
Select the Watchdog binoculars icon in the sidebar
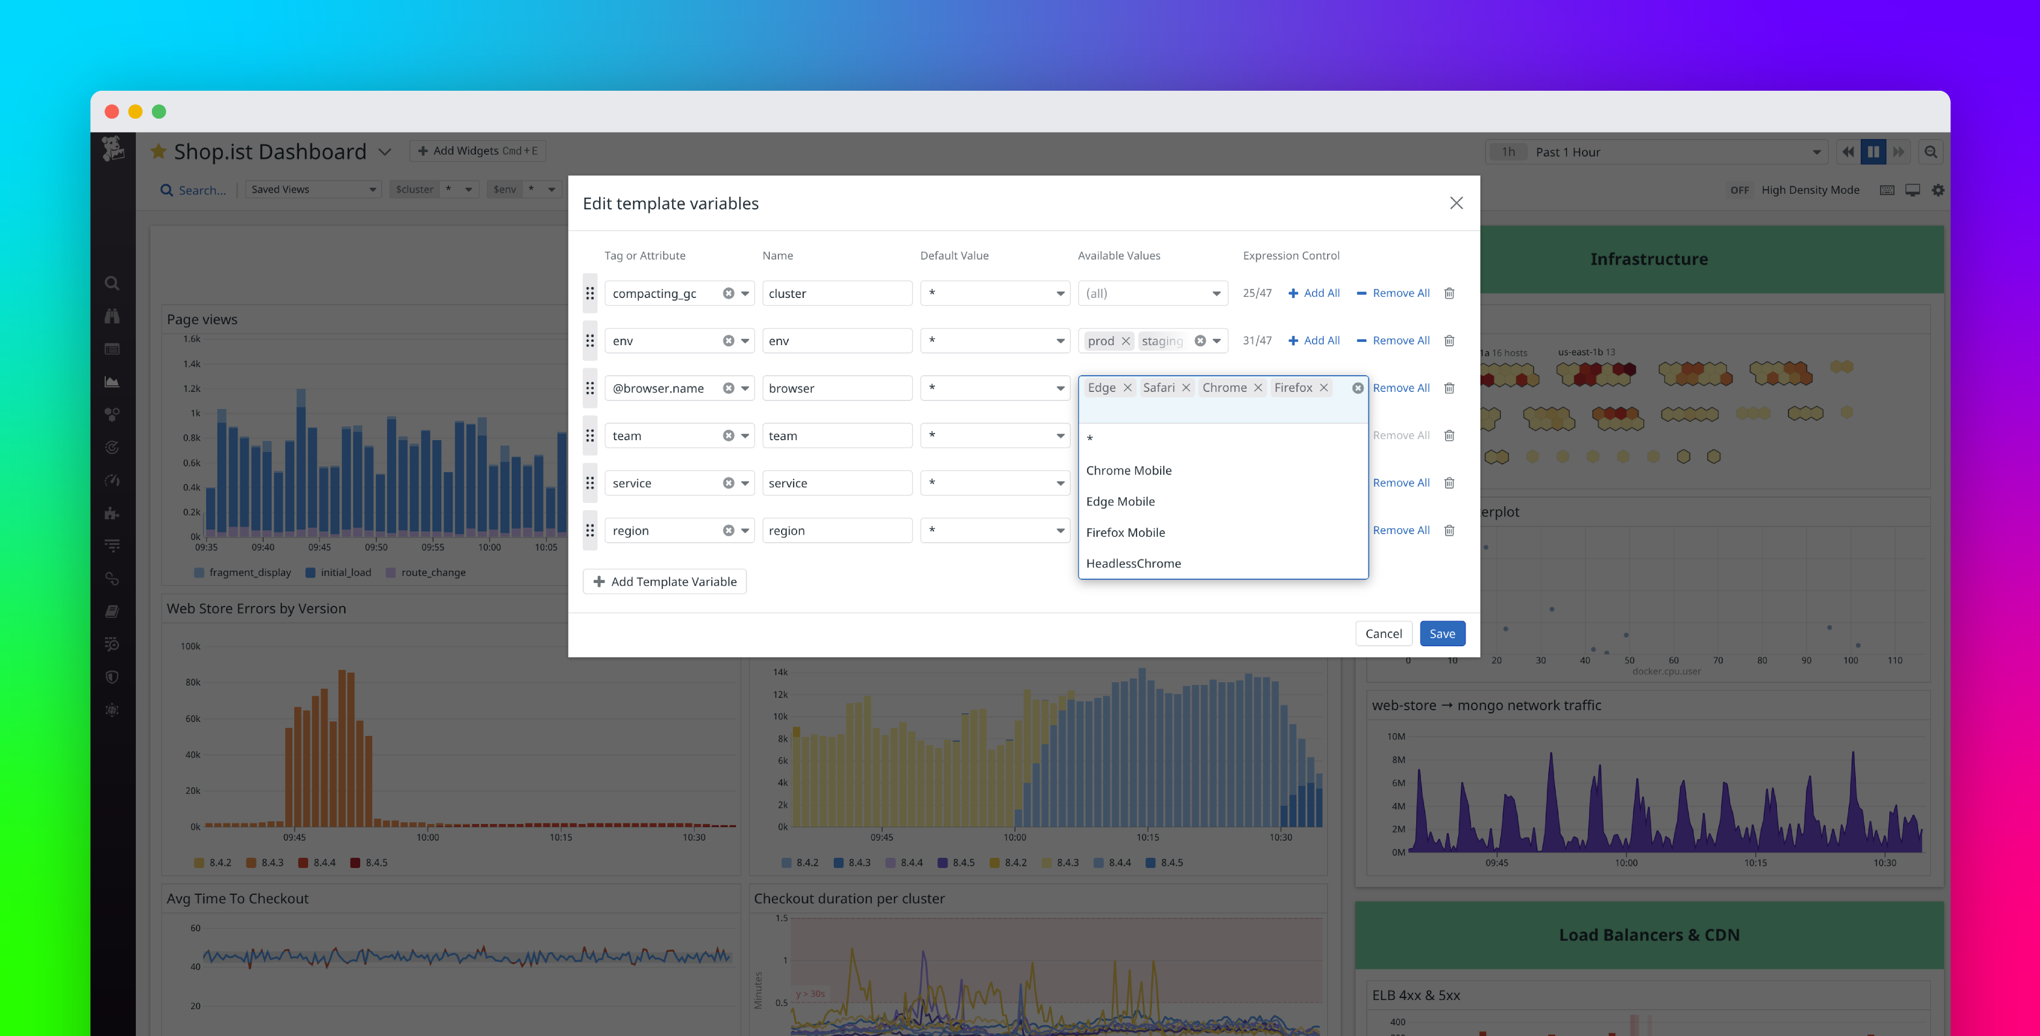click(x=112, y=315)
